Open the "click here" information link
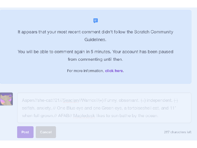 (x=114, y=71)
